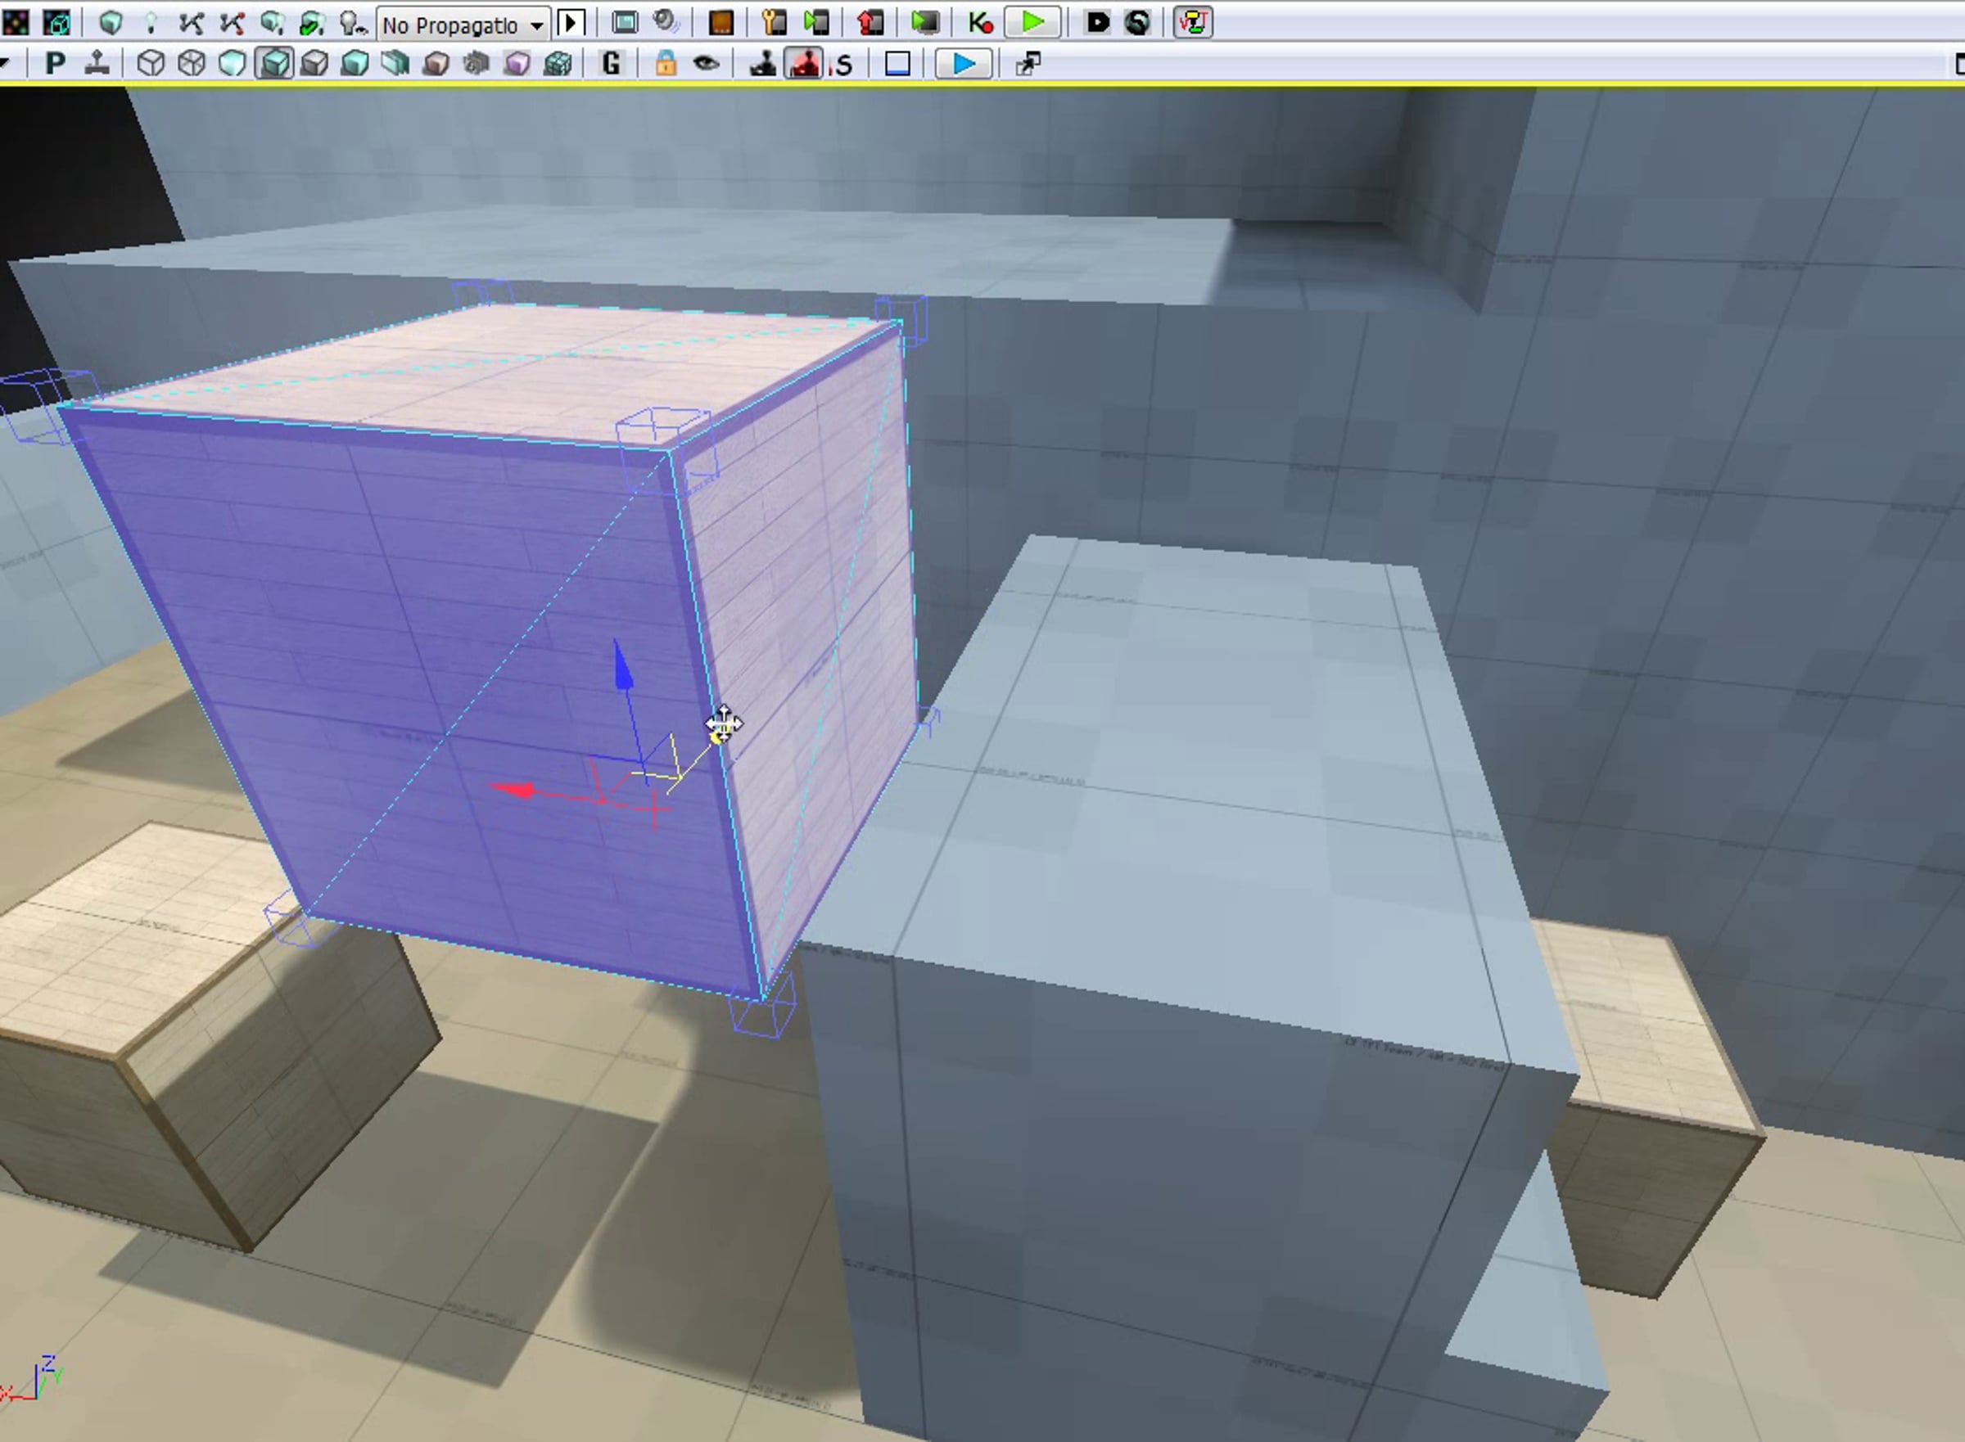Click the maximize viewport square icon

click(x=897, y=64)
